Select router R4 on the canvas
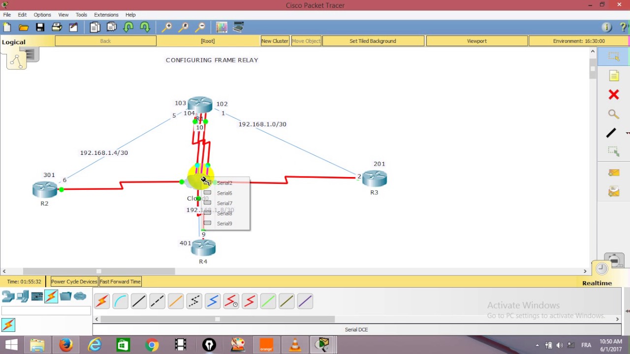The image size is (630, 354). point(203,248)
